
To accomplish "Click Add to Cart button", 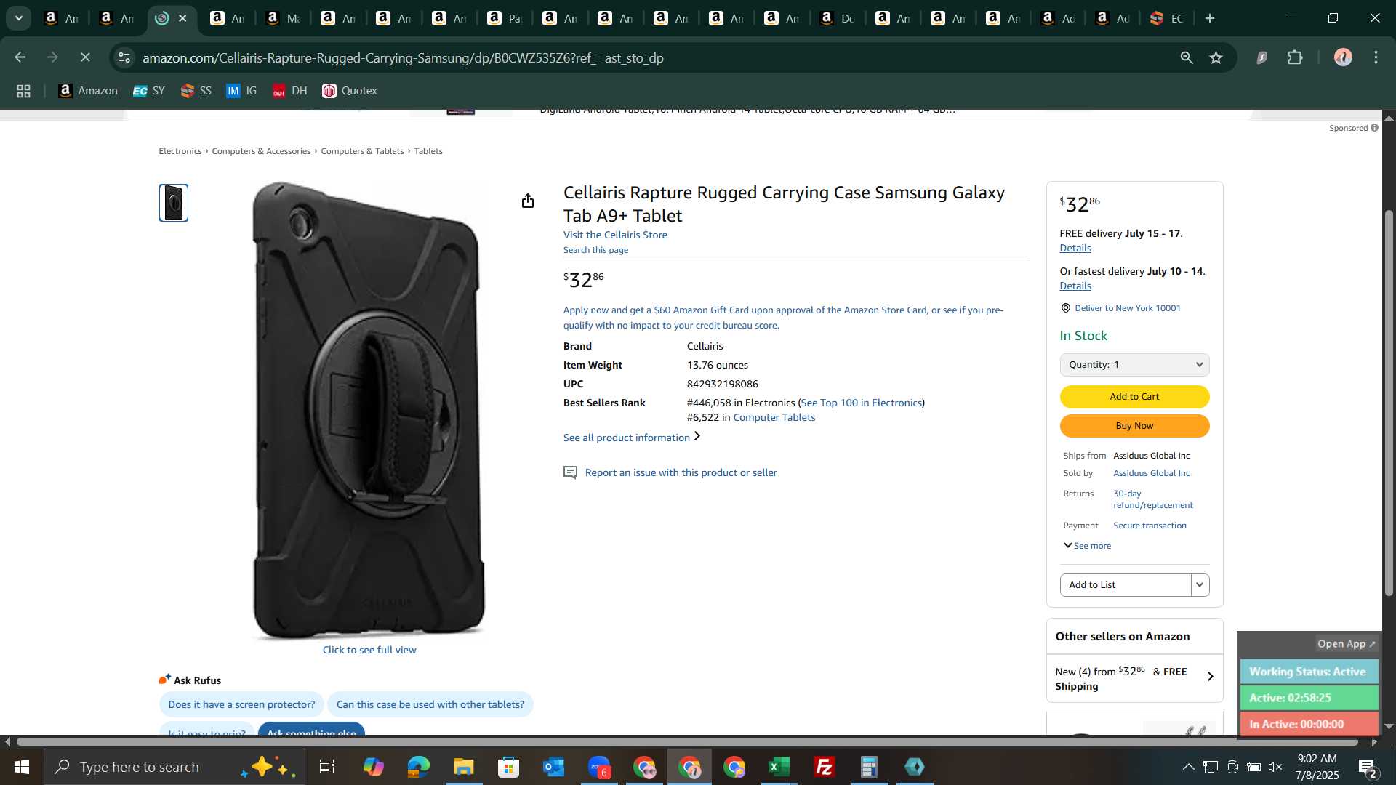I will (1134, 397).
